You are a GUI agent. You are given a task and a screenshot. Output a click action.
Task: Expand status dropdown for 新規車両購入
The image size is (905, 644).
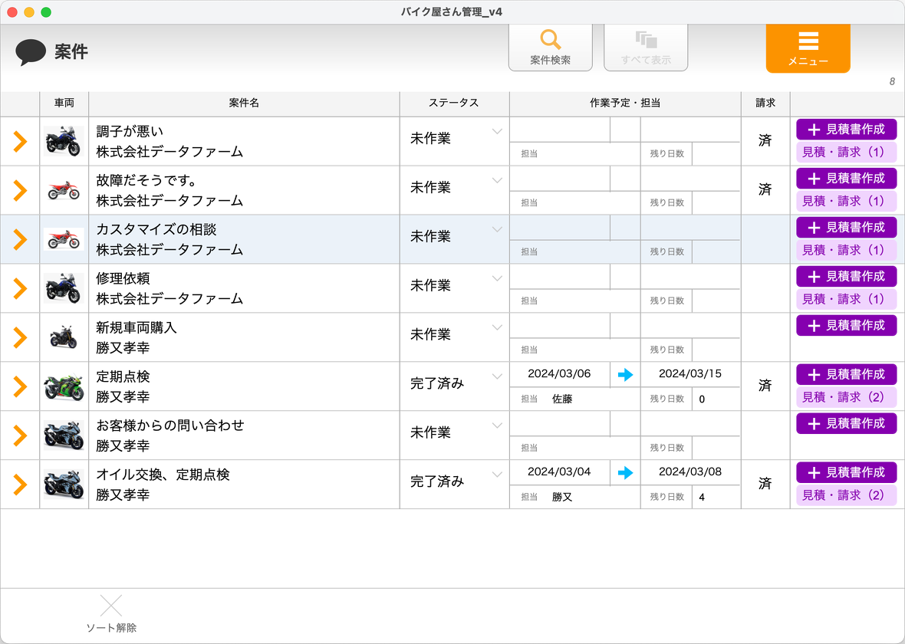click(497, 328)
